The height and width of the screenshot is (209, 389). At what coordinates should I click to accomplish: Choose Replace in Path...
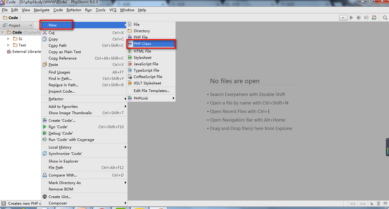coord(84,85)
